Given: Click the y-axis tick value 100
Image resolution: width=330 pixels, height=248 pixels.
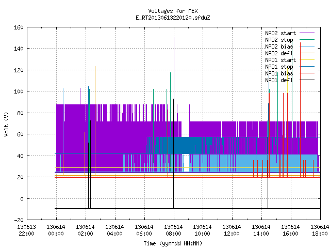Looking at the screenshot, I should tap(19, 91).
